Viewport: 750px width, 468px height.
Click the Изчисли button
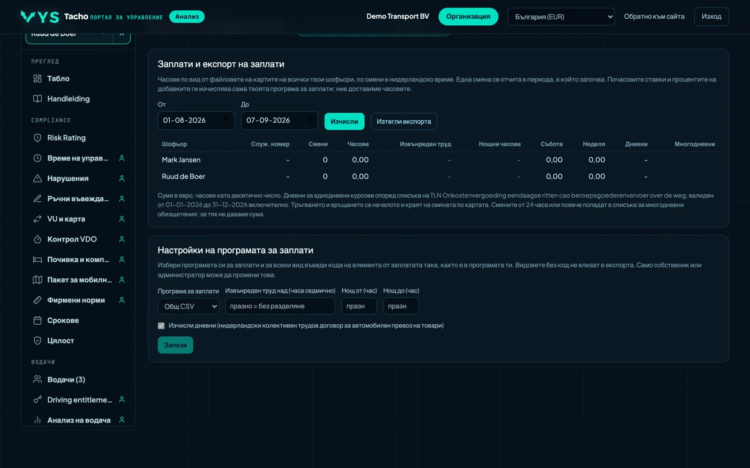coord(344,122)
